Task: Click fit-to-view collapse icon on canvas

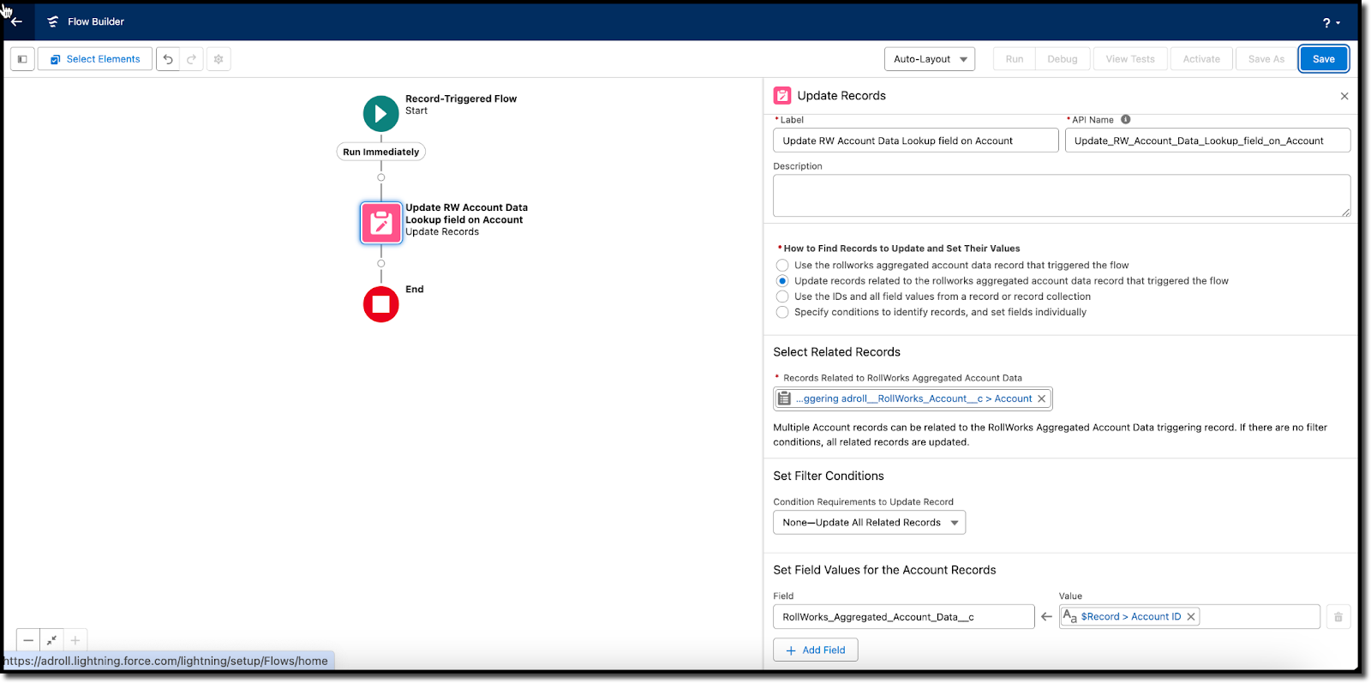Action: tap(51, 640)
